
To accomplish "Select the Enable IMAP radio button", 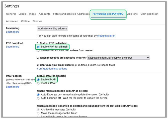I will click(x=38, y=80).
